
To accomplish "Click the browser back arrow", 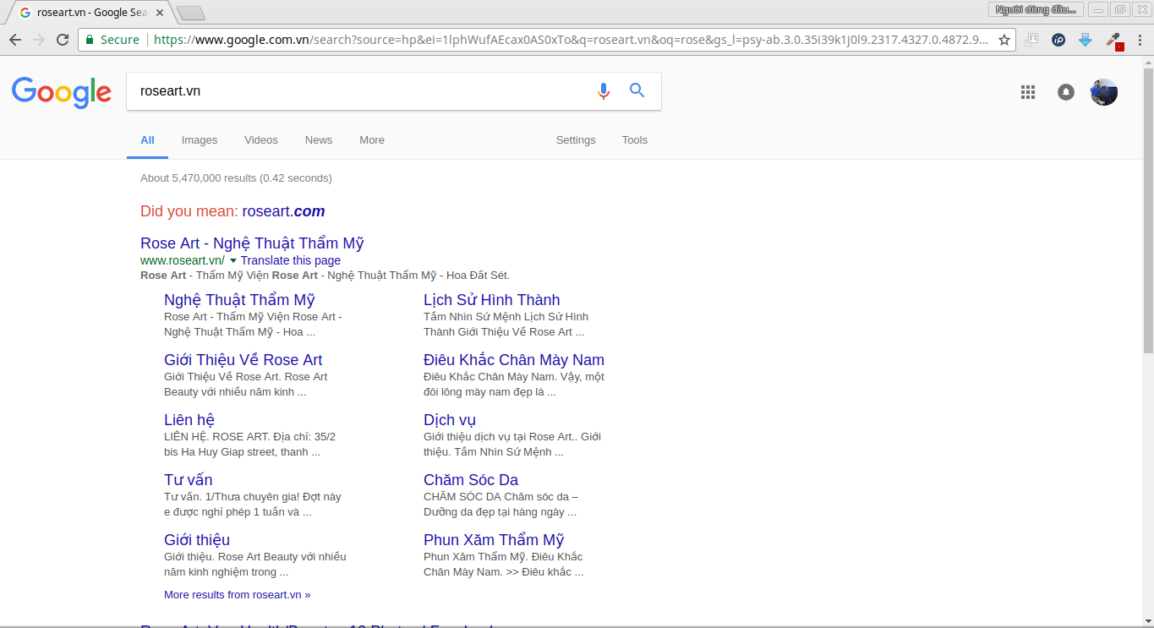I will coord(15,40).
